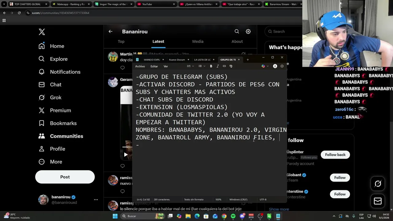Click the X logo in sidebar

point(42,32)
